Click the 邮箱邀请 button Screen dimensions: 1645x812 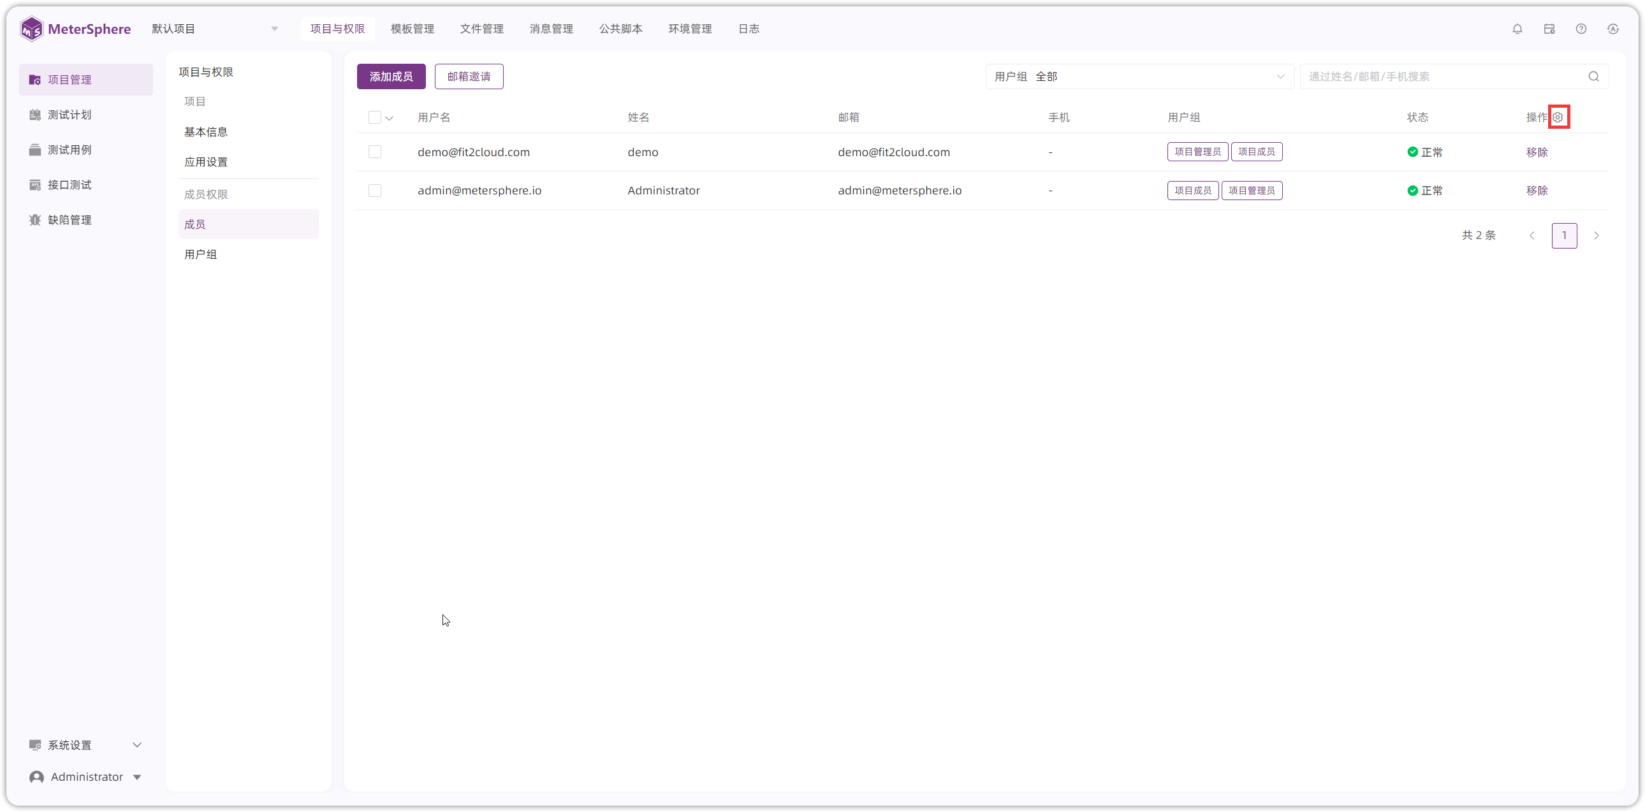click(x=469, y=76)
